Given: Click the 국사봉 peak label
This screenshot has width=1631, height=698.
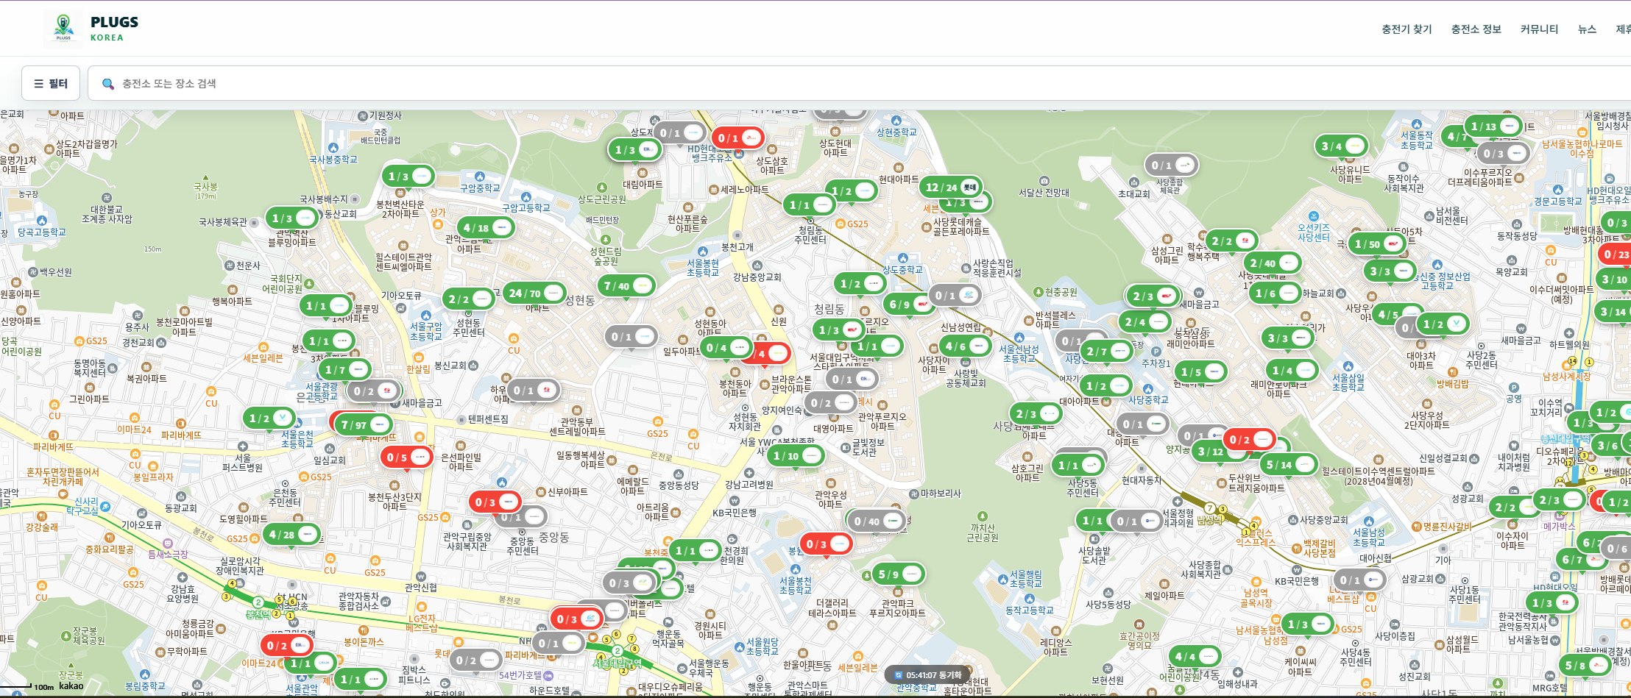Looking at the screenshot, I should pyautogui.click(x=205, y=187).
